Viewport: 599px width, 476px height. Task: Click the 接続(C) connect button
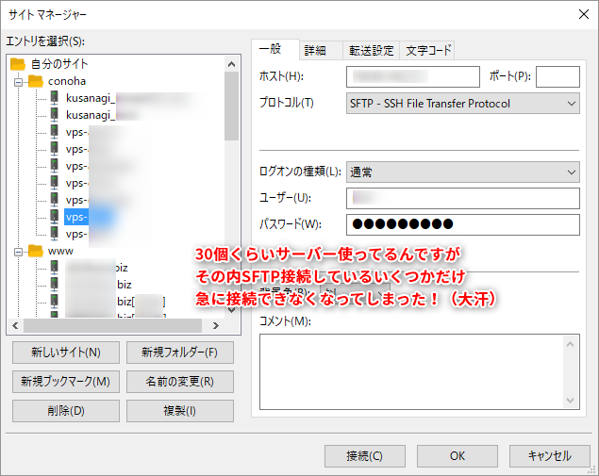coord(365,456)
